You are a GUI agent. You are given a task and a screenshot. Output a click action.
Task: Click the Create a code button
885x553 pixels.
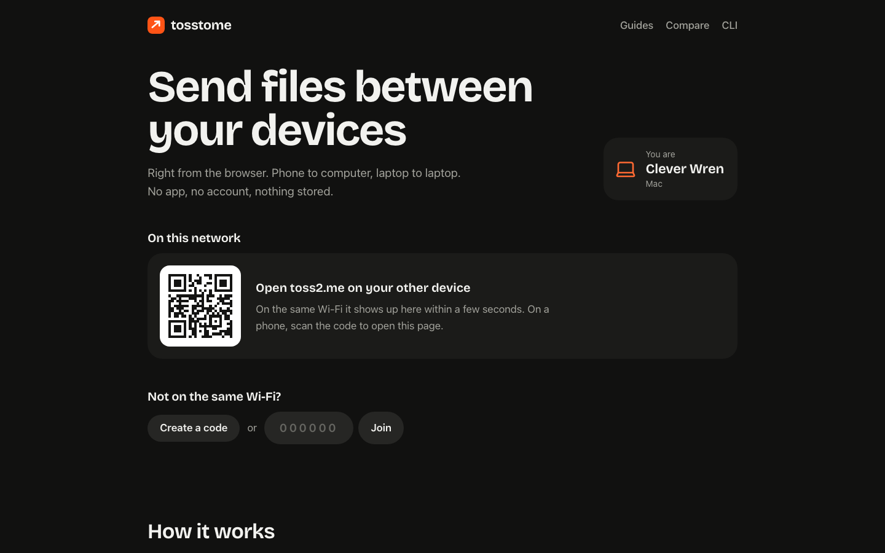point(194,428)
